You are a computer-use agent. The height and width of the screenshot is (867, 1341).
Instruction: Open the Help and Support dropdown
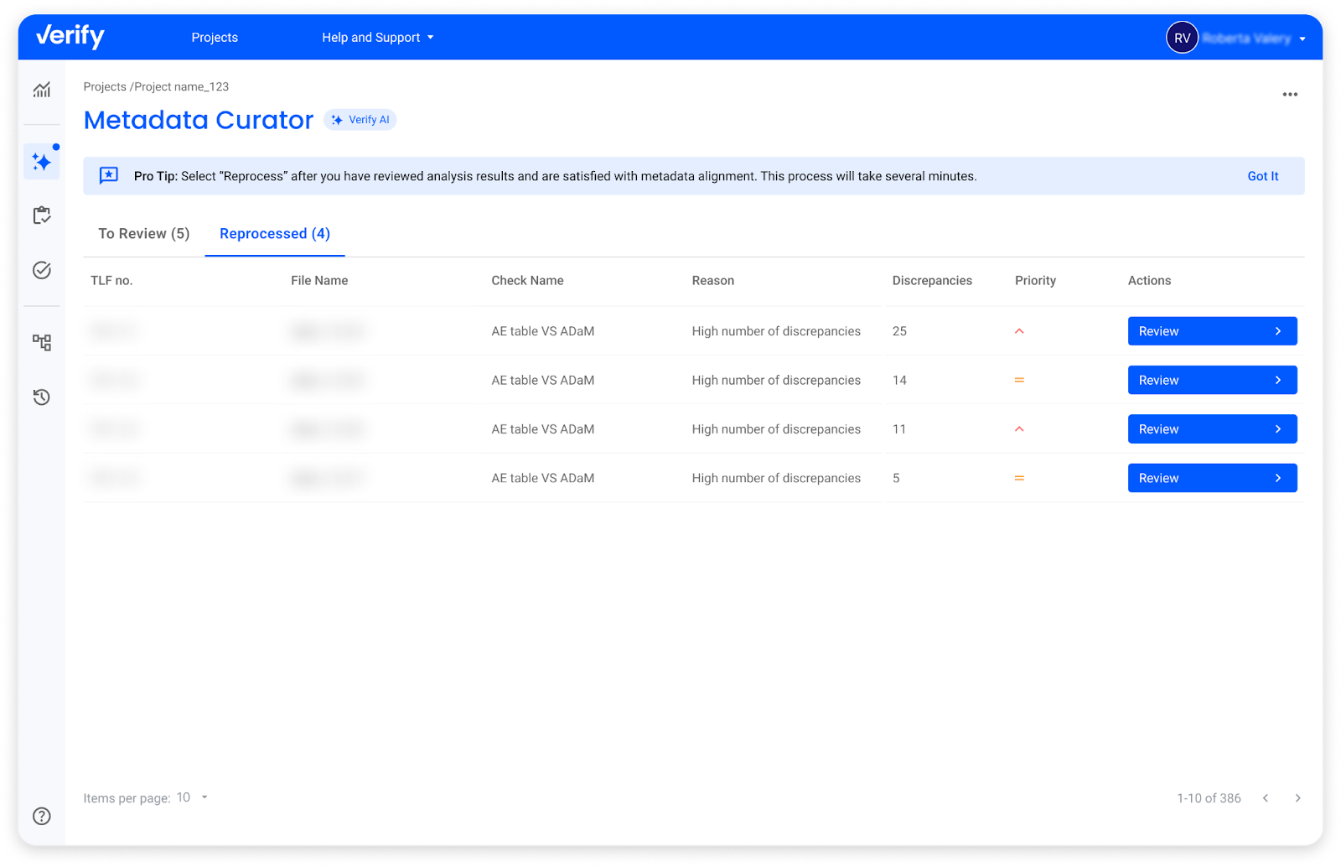(377, 37)
